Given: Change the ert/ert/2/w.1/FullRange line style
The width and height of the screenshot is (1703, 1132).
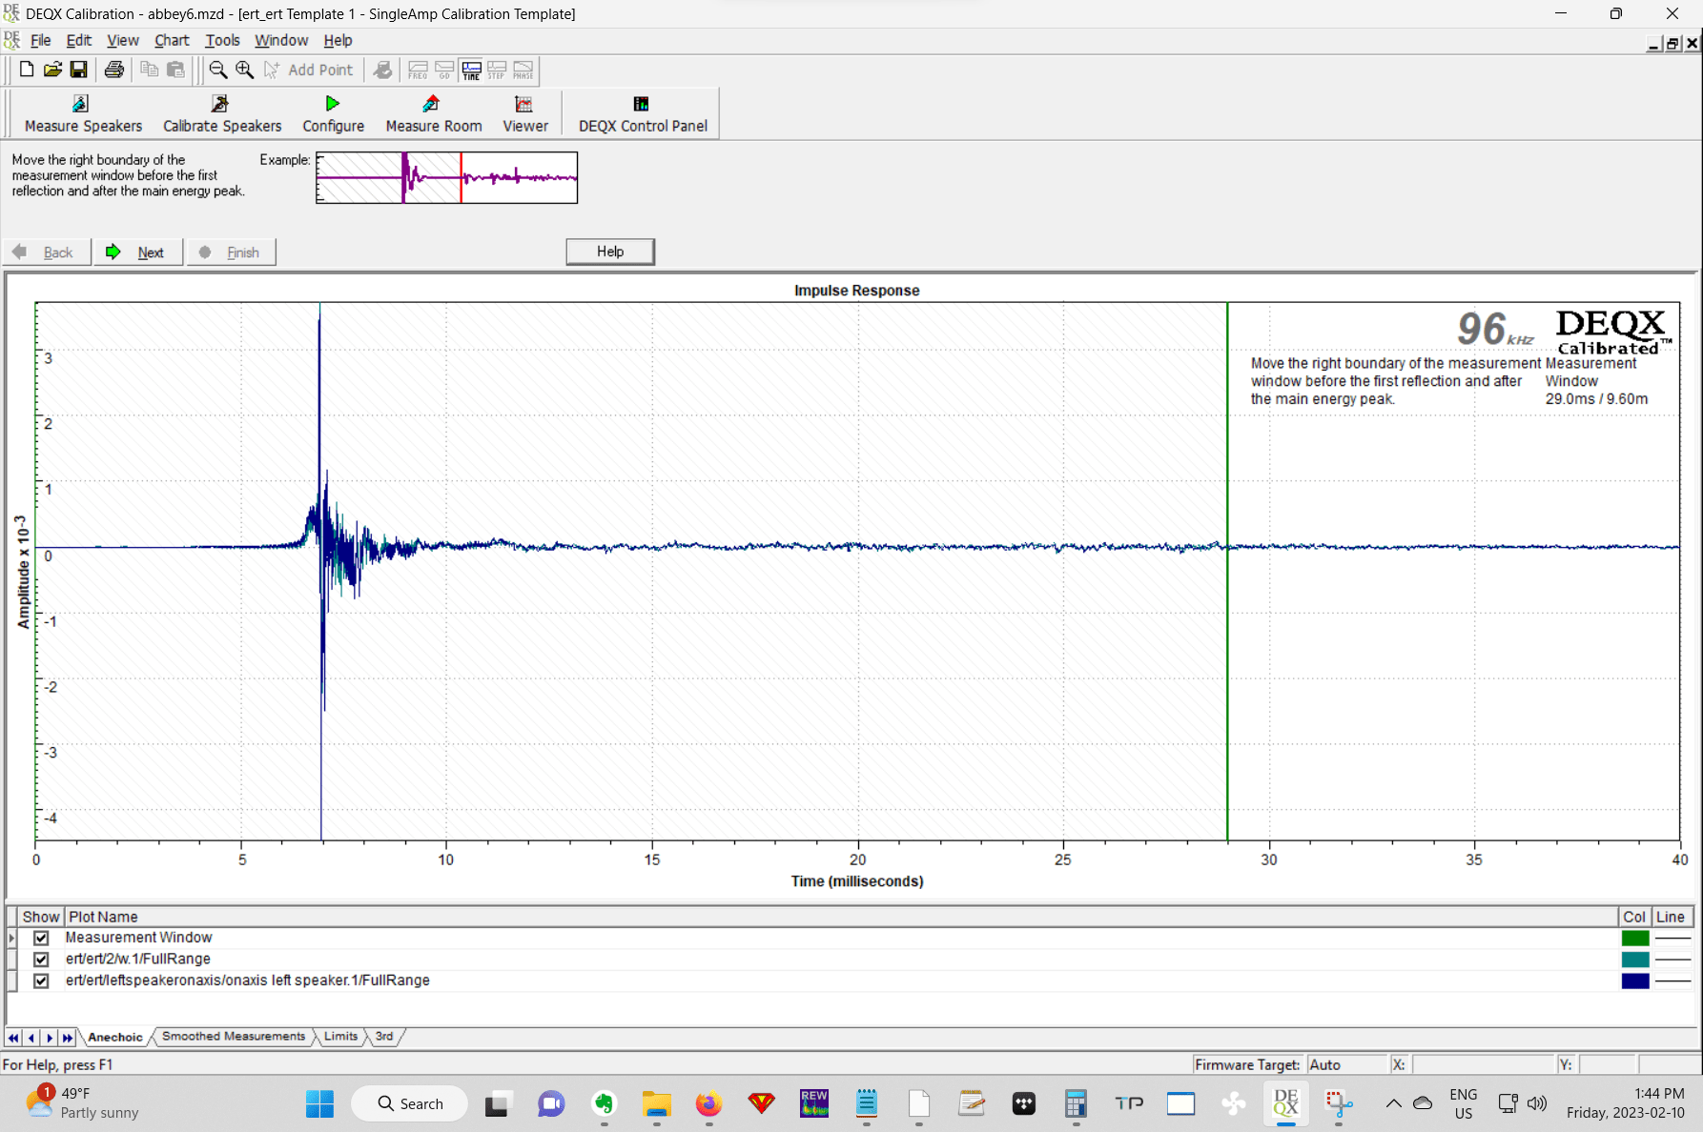Looking at the screenshot, I should [x=1672, y=960].
